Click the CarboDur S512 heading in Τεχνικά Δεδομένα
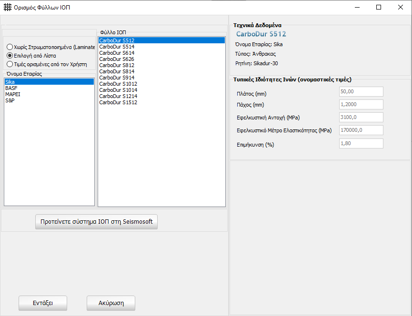The width and height of the screenshot is (412, 316). (261, 34)
